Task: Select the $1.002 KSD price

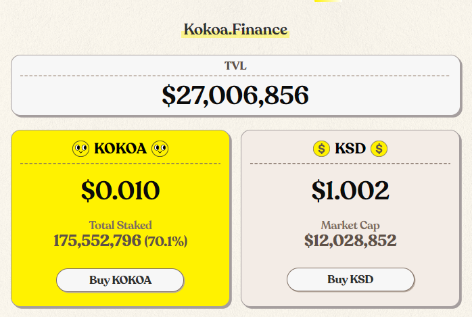Action: (x=350, y=191)
